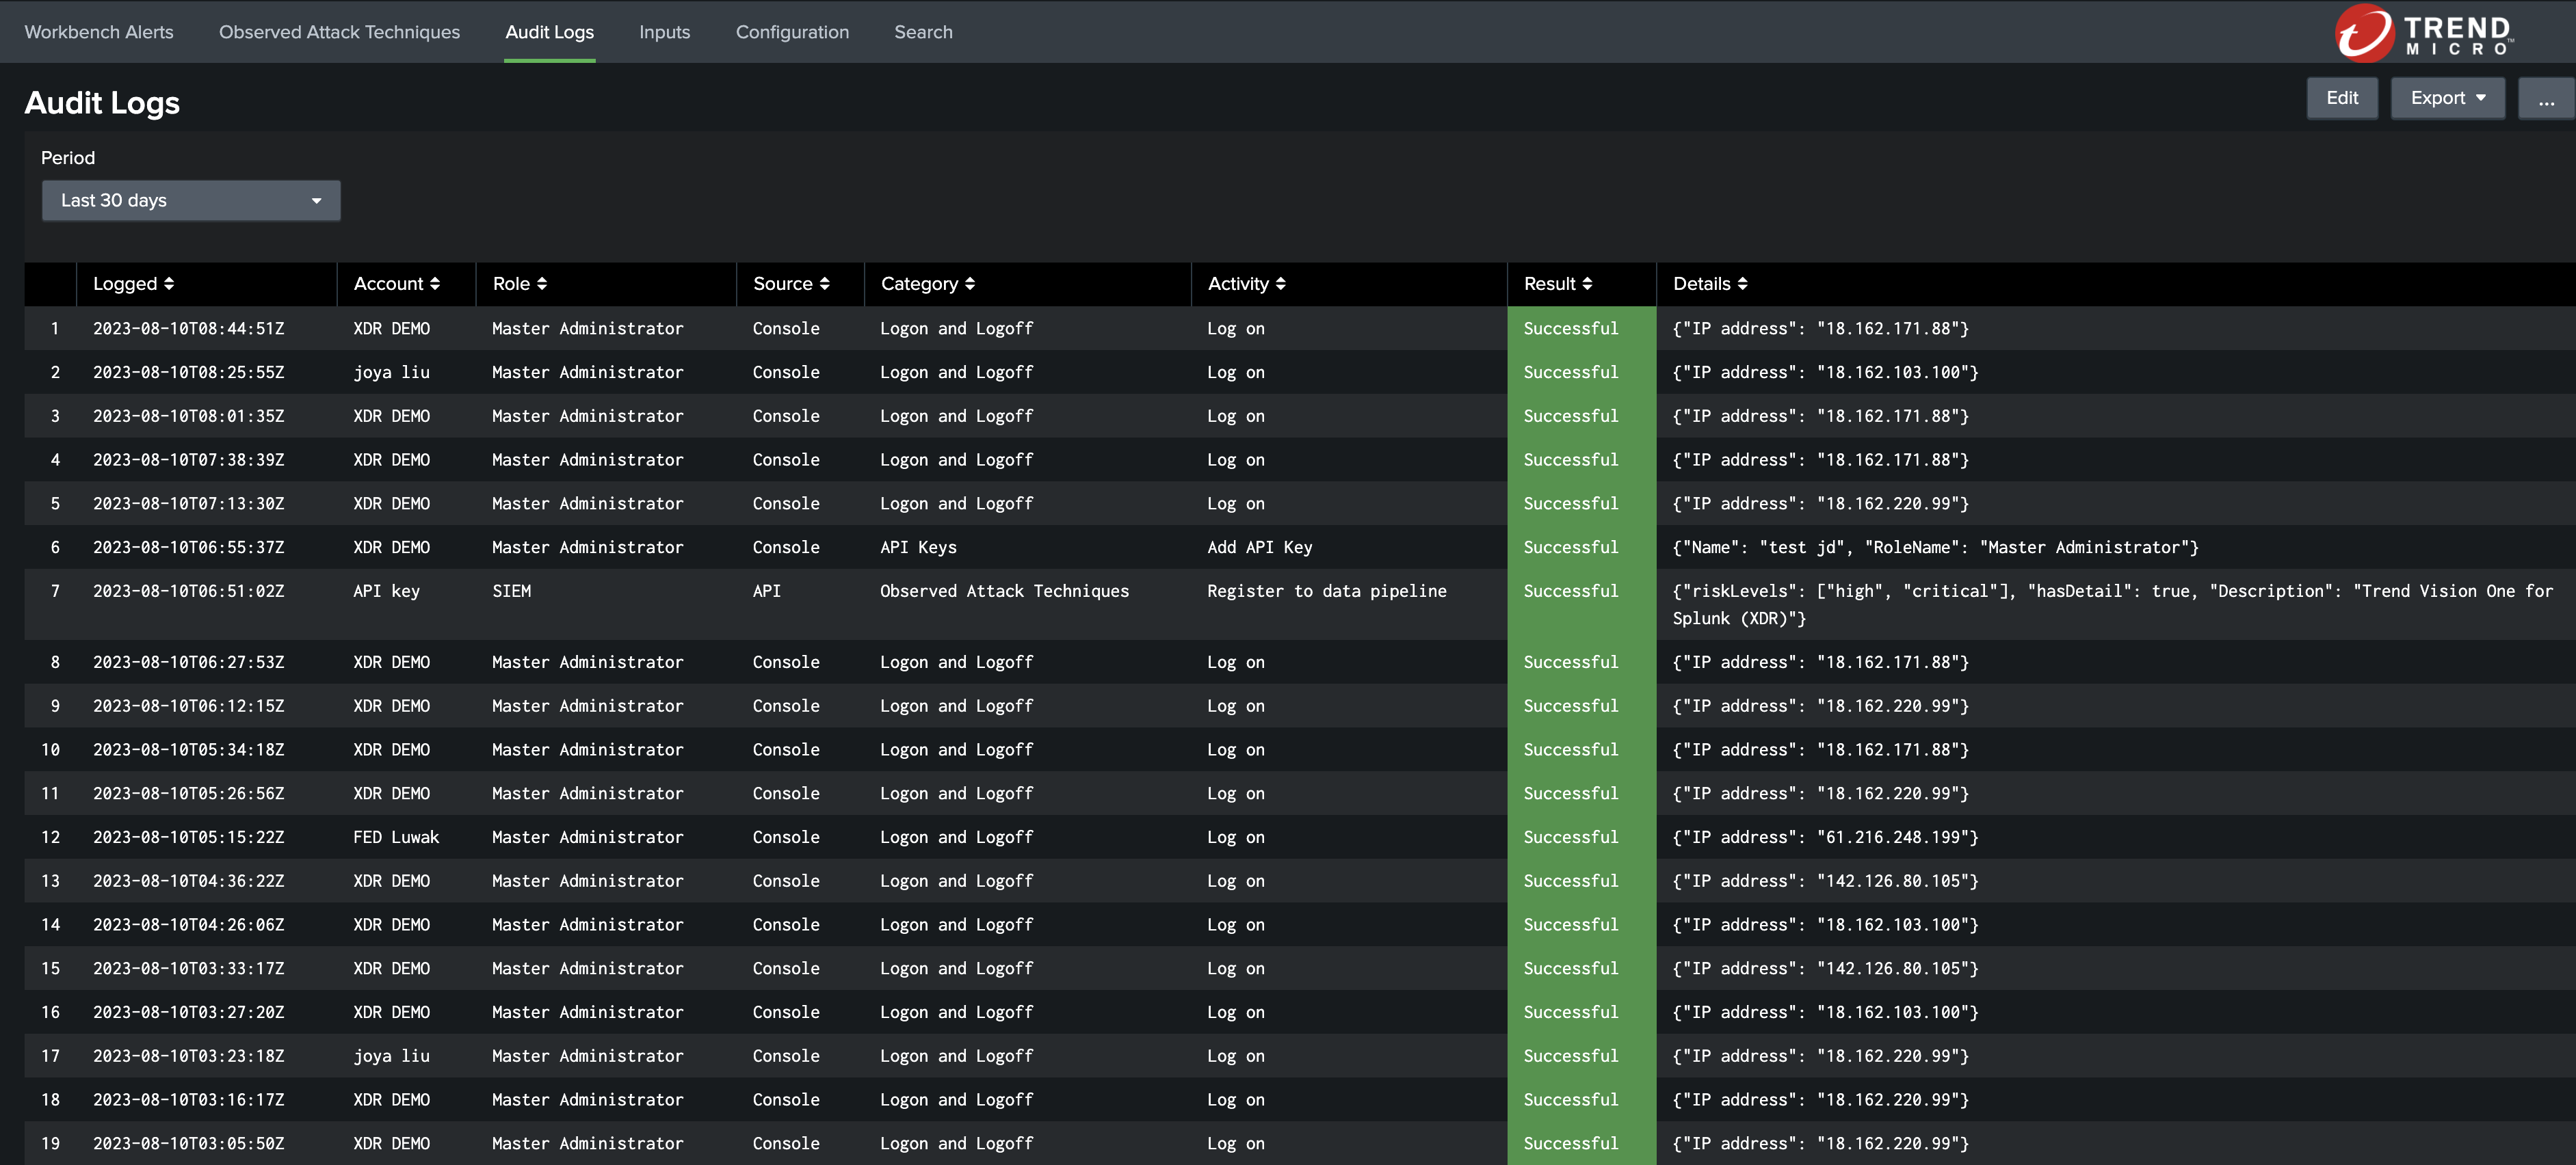Click joya liu account in row 17
The height and width of the screenshot is (1165, 2576).
(391, 1056)
